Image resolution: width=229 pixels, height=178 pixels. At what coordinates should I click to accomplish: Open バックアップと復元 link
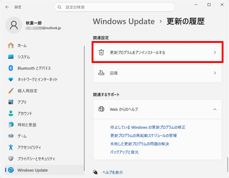[124, 152]
